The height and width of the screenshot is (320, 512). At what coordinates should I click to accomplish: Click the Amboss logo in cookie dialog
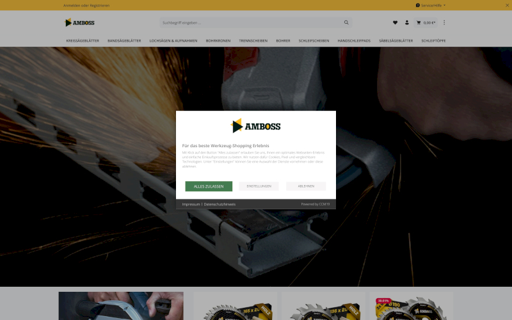point(255,125)
